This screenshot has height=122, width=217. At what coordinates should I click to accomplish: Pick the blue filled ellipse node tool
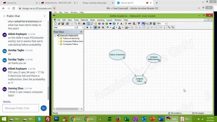(x=110, y=24)
